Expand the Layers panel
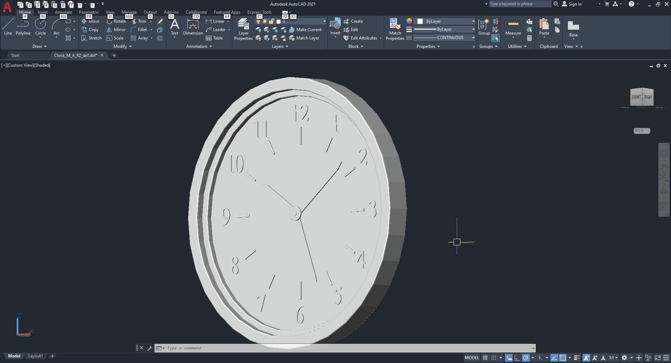 click(280, 46)
